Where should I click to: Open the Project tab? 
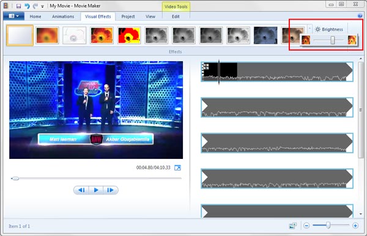[x=128, y=17]
